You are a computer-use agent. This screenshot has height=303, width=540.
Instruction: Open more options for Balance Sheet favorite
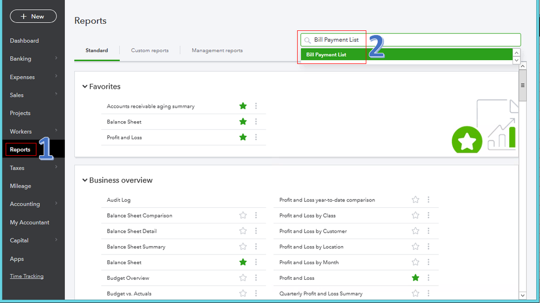coord(256,122)
